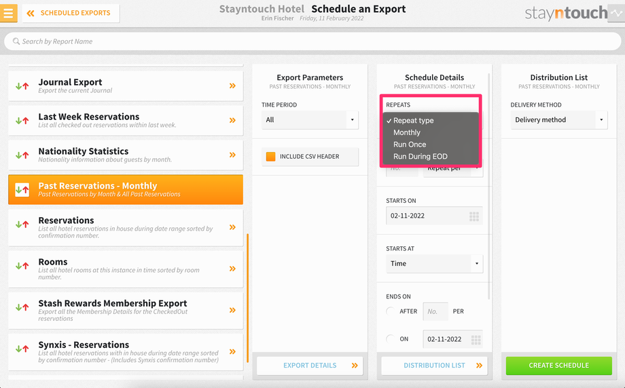Viewport: 625px width, 388px height.
Task: Click Nationality Statistics arrows icon
Action: 22,155
